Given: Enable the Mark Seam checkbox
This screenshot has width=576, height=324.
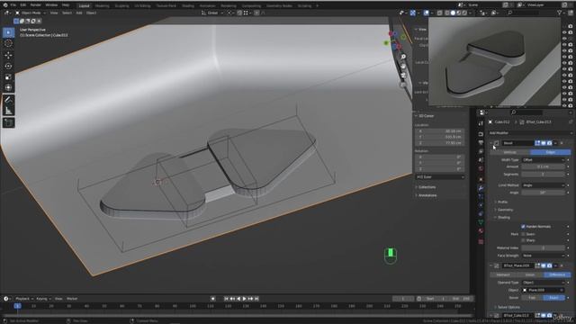Looking at the screenshot, I should [x=523, y=234].
